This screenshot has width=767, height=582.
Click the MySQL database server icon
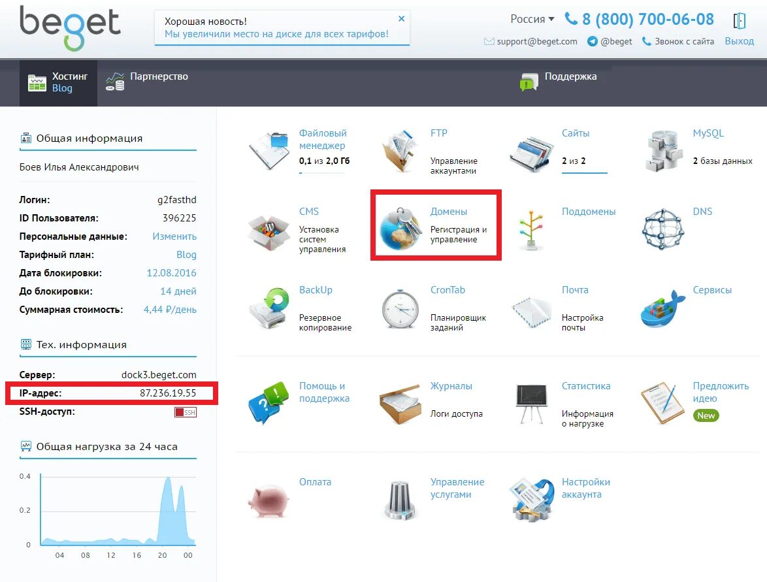(x=663, y=151)
